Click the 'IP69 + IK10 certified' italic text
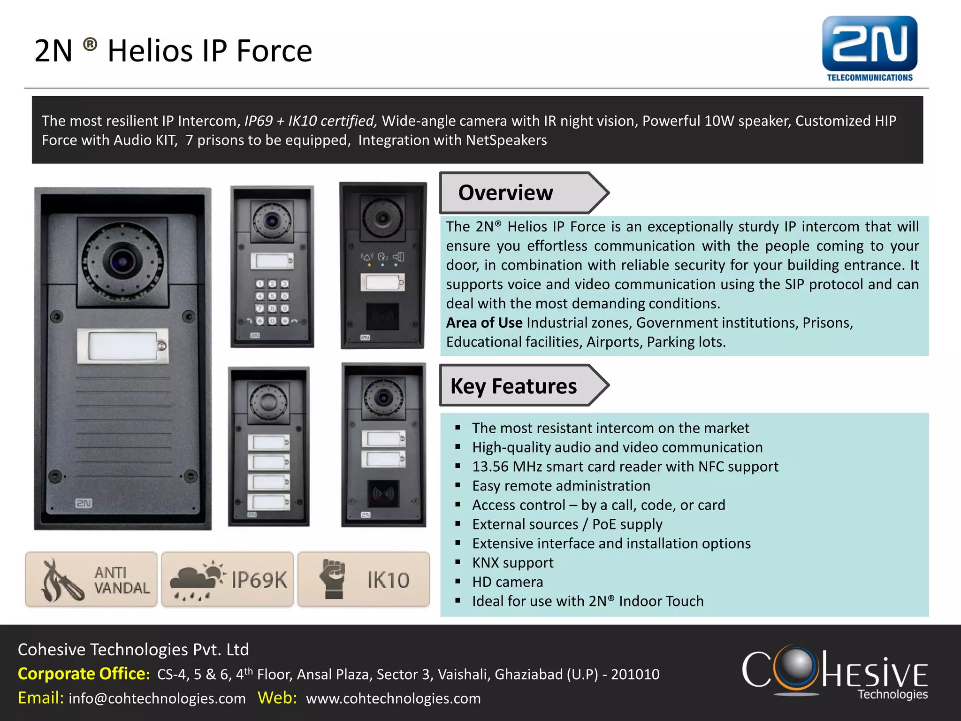 pos(311,121)
